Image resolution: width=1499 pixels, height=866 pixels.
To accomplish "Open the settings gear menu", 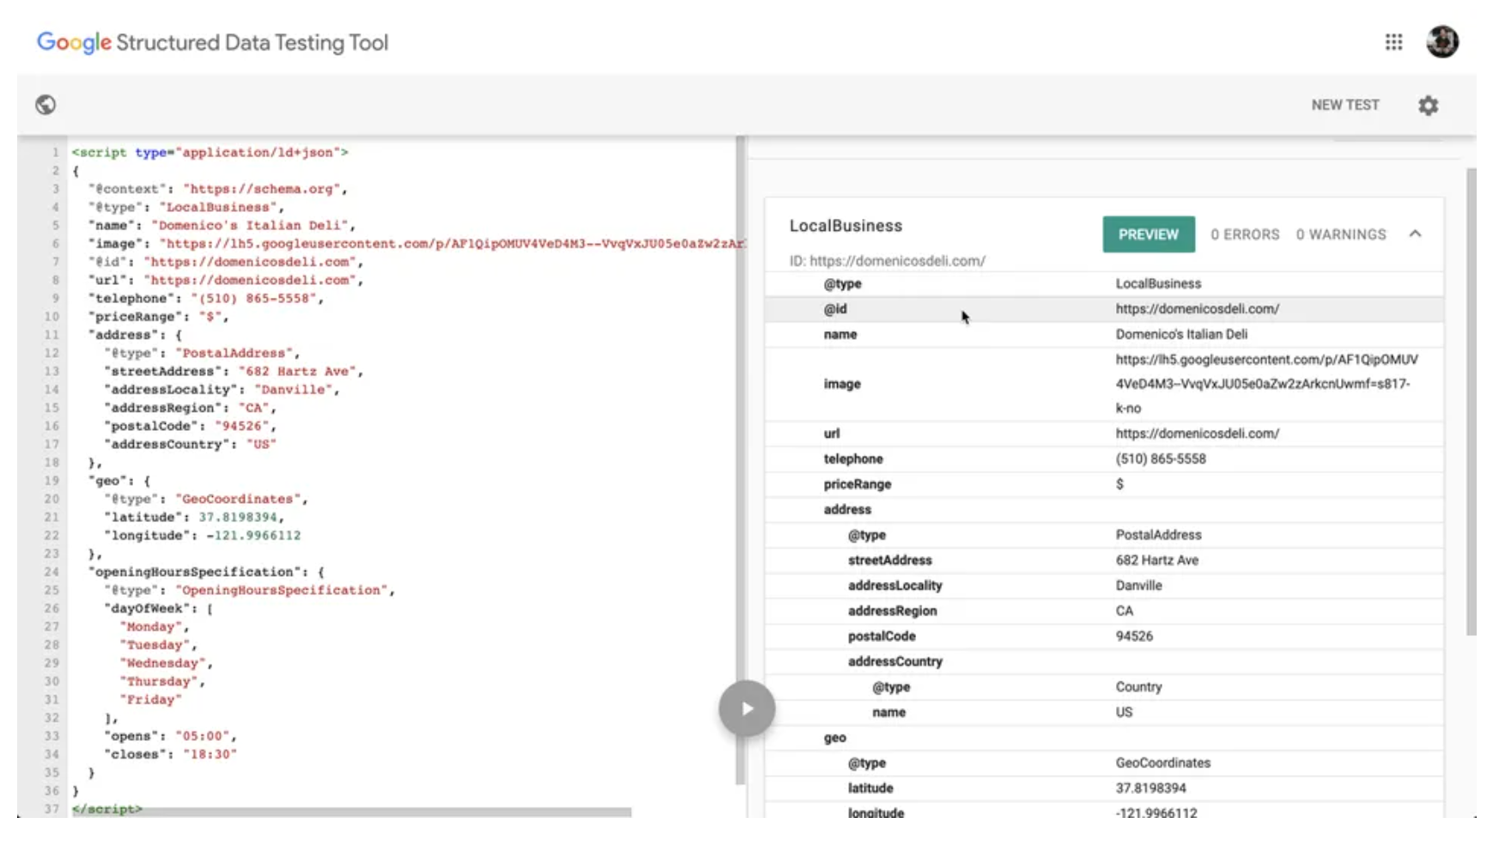I will 1428,106.
